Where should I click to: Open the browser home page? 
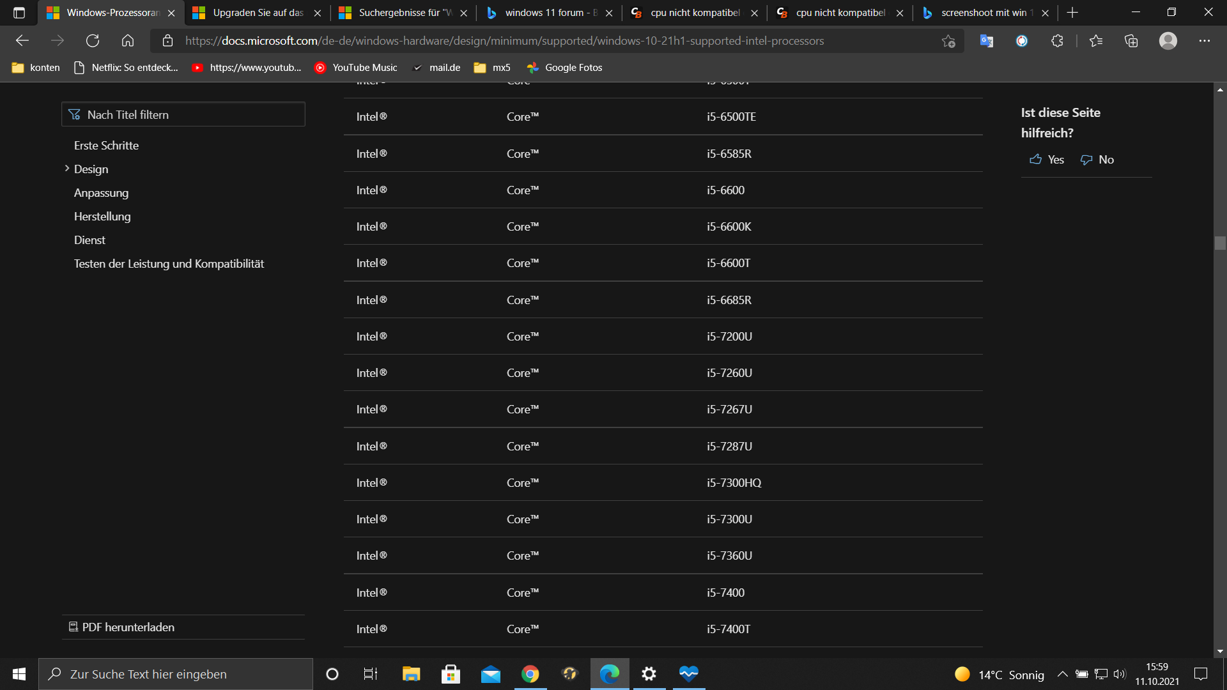pyautogui.click(x=128, y=41)
